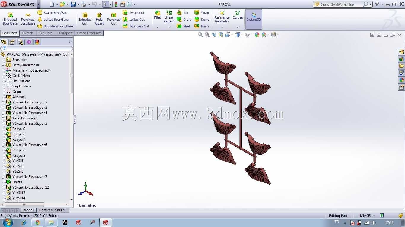Open the PropertyManager panel tab

tap(12, 42)
